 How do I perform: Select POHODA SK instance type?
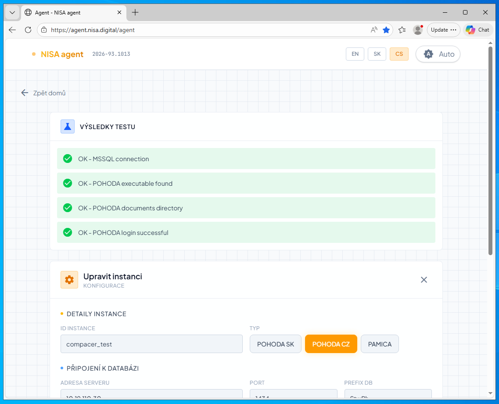pos(276,344)
